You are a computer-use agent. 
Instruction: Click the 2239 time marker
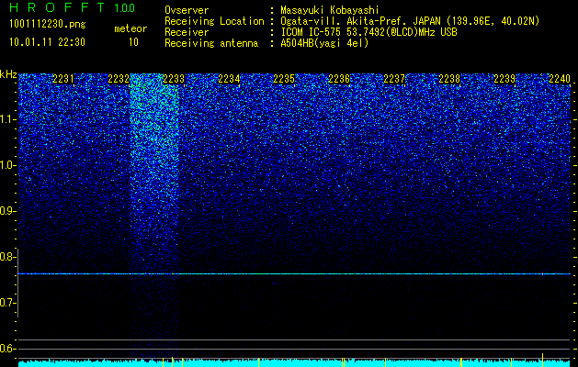pyautogui.click(x=504, y=79)
